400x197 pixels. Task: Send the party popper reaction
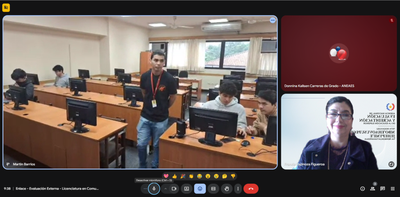(183, 176)
